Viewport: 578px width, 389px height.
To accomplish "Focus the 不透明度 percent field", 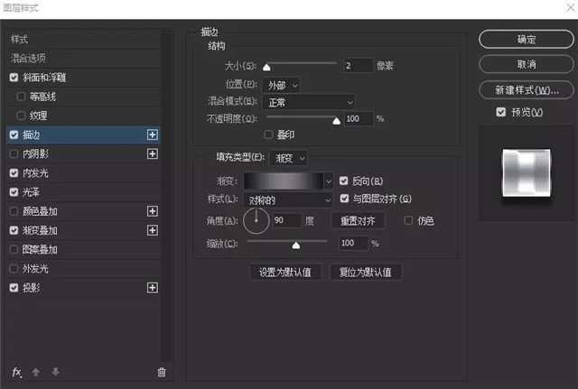I will [x=359, y=118].
